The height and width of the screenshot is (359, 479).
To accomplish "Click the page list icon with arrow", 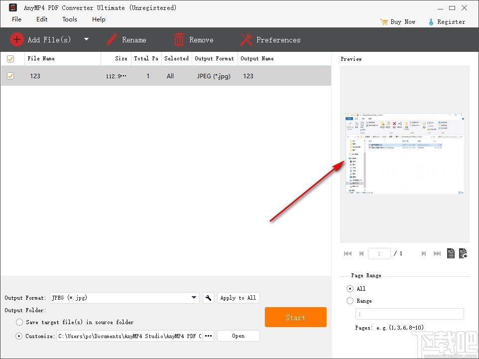I will (463, 253).
